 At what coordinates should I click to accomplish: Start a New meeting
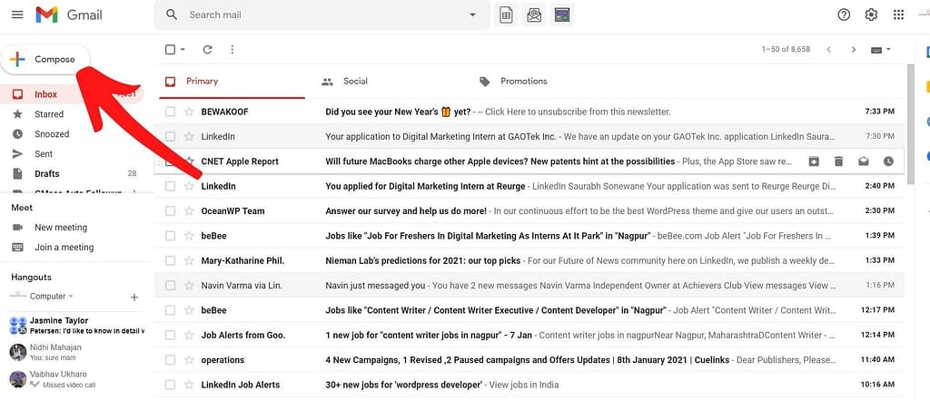[x=61, y=228]
